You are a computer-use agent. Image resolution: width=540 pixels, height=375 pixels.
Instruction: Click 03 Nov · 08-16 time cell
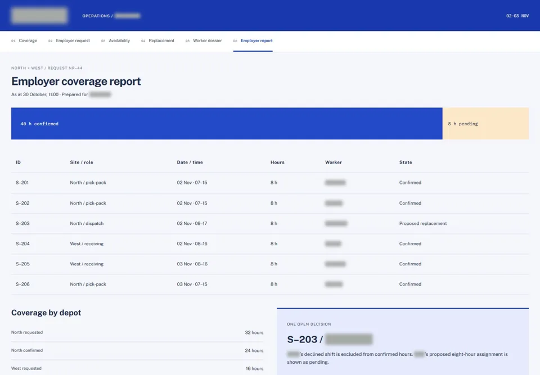pos(192,264)
